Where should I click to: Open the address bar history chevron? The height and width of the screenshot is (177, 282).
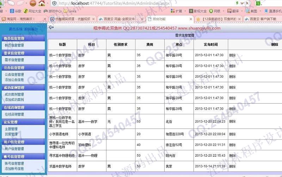click(x=242, y=3)
